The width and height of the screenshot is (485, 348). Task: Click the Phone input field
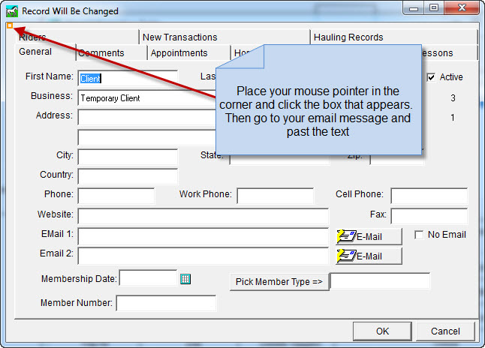coord(116,196)
